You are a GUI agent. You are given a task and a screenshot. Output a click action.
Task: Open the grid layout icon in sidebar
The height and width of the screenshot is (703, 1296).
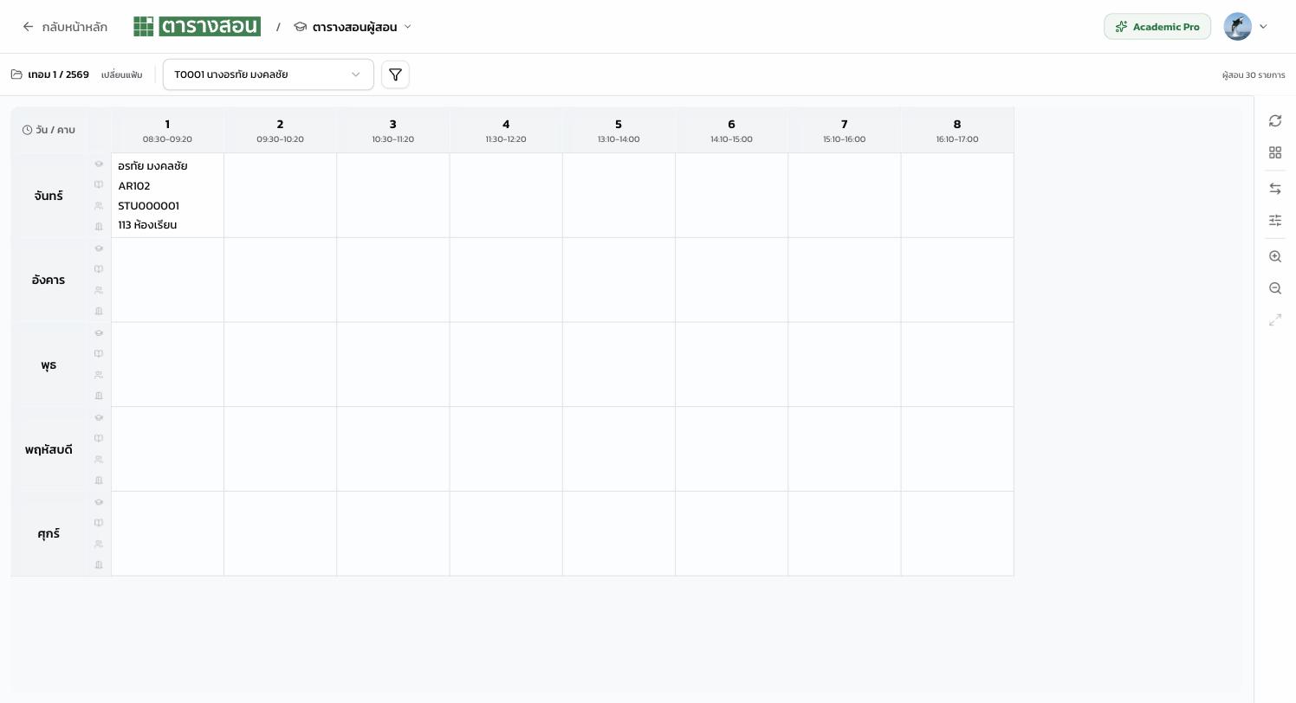click(1275, 152)
